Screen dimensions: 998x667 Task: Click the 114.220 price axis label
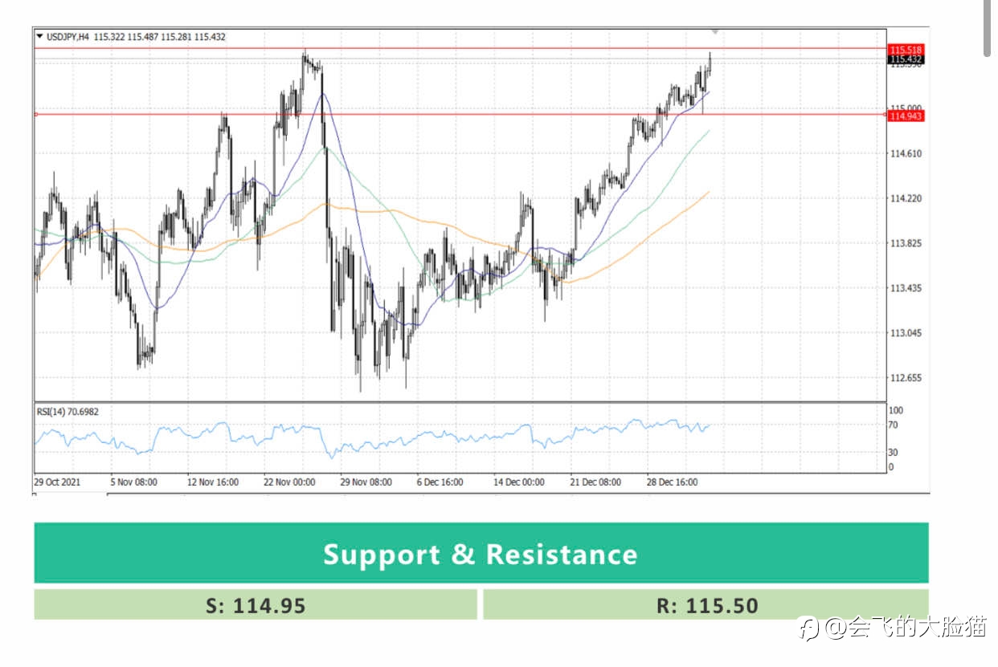point(906,198)
